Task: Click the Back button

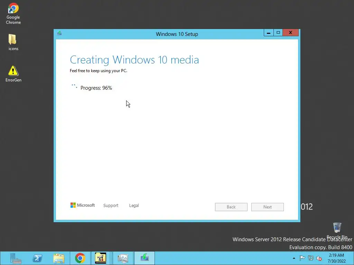Action: point(231,207)
